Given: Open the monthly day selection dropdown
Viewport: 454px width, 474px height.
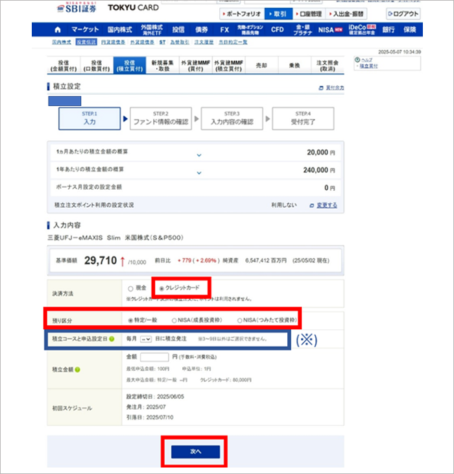Looking at the screenshot, I should [x=146, y=339].
